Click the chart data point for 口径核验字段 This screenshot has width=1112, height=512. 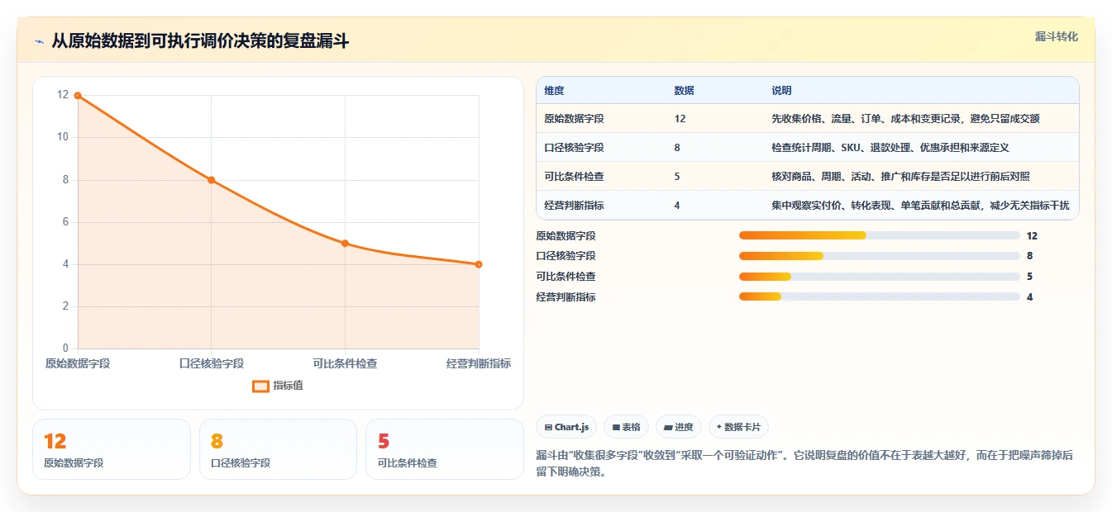click(x=211, y=180)
